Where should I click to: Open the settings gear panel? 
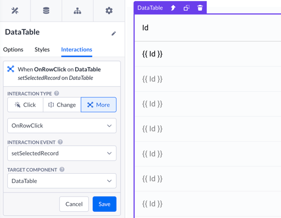pyautogui.click(x=109, y=11)
